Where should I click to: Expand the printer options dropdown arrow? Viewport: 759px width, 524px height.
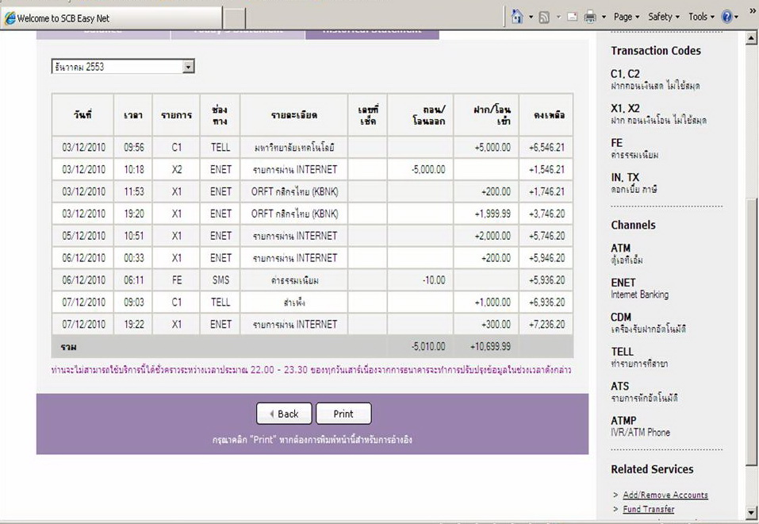604,17
